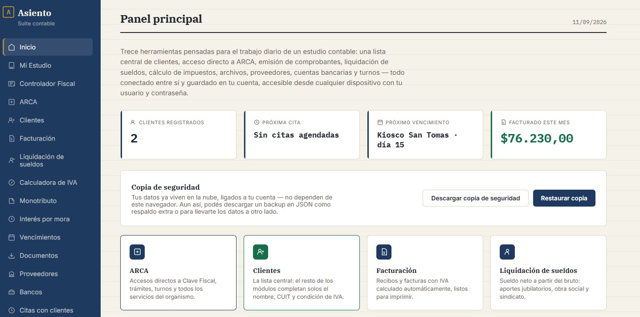Click the Interés por mora clock icon

(x=12, y=219)
